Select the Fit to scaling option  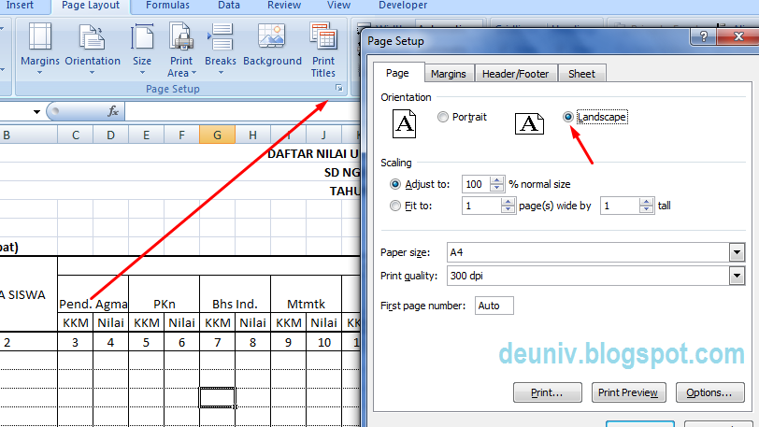click(x=395, y=206)
